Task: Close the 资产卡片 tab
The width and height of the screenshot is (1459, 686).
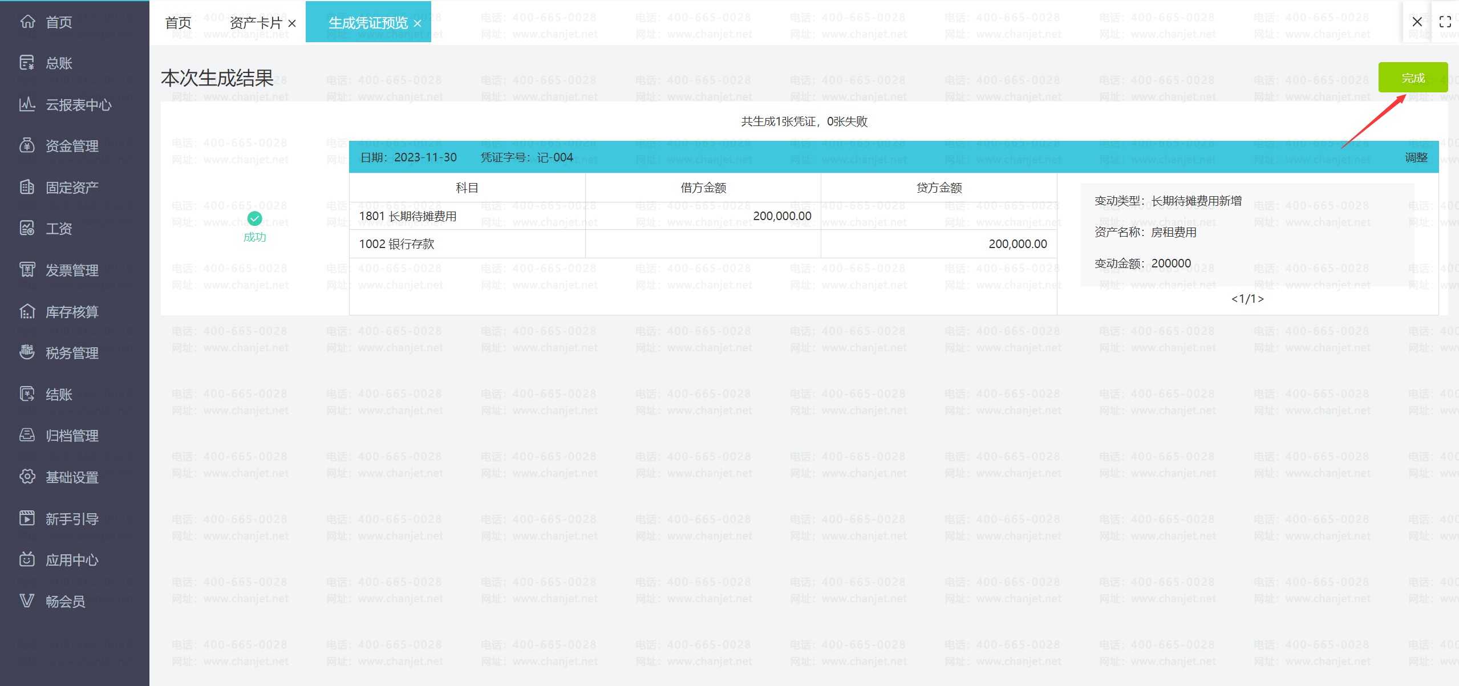Action: [292, 23]
